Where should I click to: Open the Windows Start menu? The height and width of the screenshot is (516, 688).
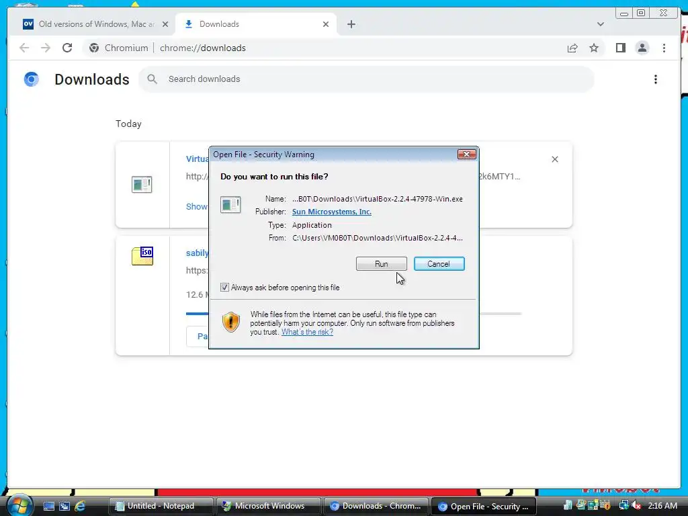19,505
